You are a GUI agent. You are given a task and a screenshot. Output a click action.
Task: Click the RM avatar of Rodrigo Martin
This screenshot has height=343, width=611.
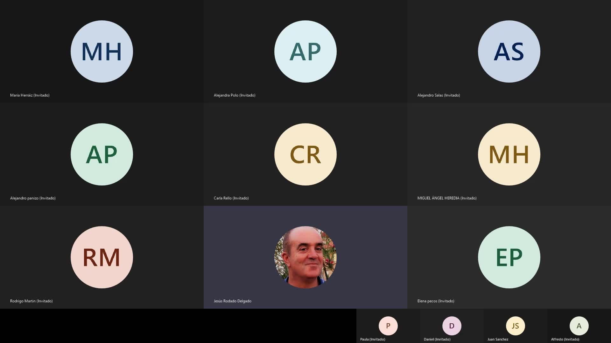point(102,257)
